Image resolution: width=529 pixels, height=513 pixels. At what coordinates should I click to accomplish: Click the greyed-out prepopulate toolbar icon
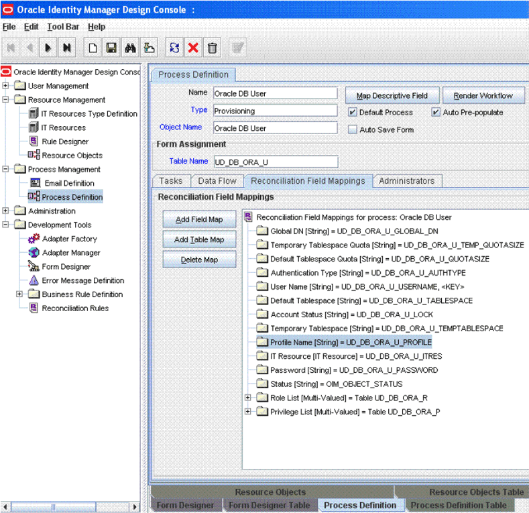pyautogui.click(x=238, y=48)
